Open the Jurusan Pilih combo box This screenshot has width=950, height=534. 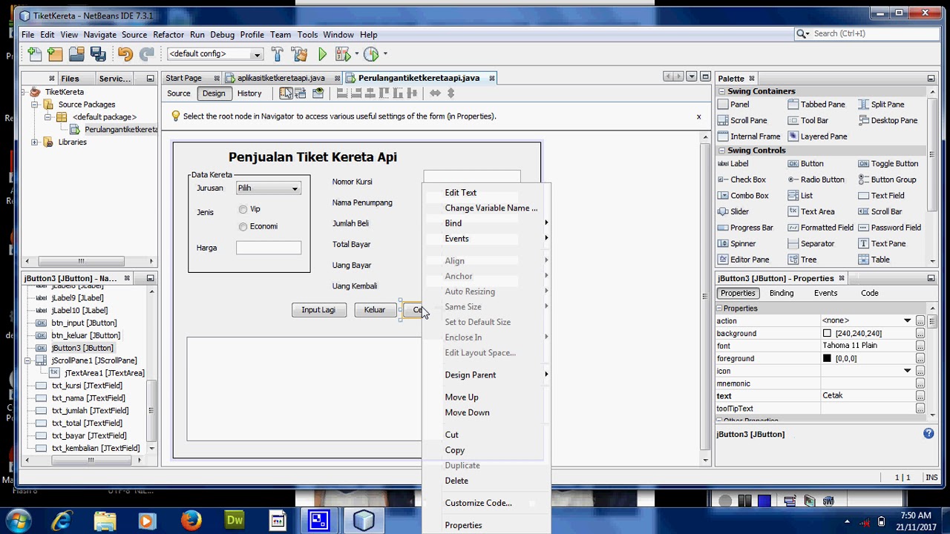point(268,188)
